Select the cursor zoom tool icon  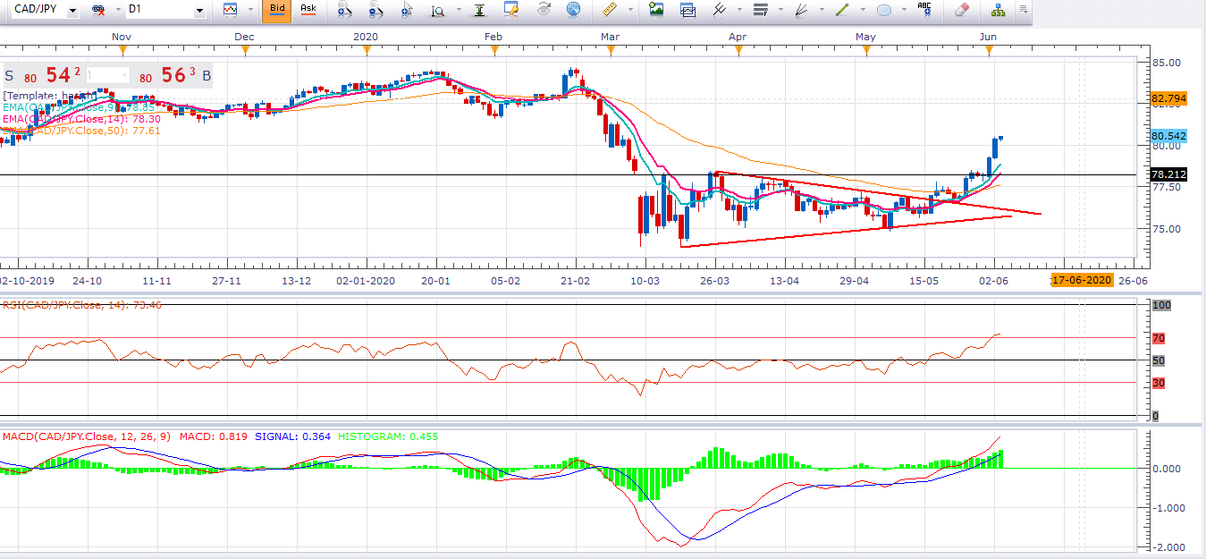pos(408,11)
